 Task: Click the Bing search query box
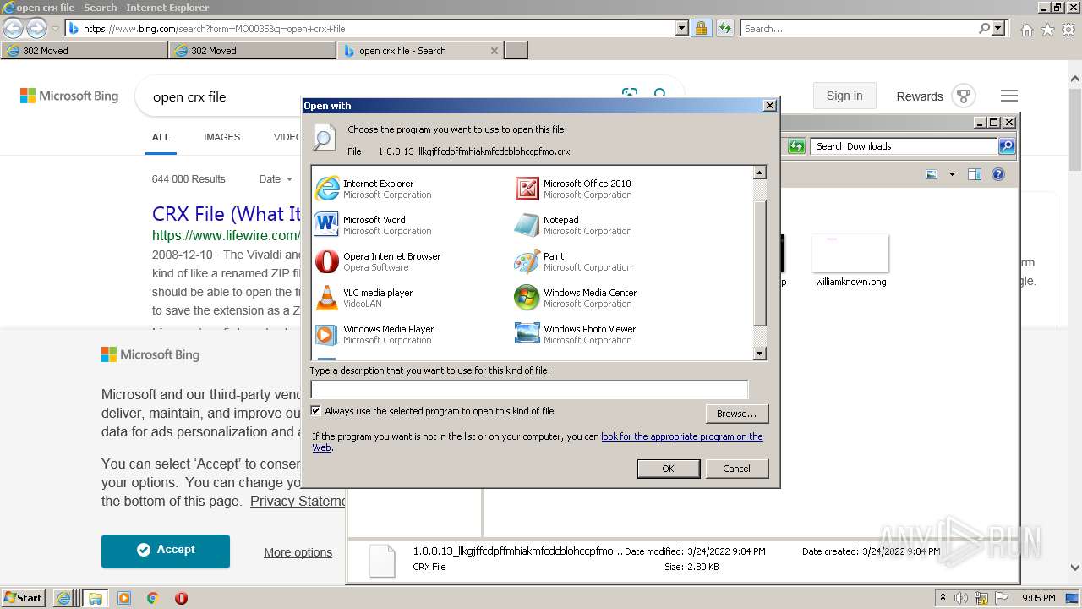click(380, 96)
